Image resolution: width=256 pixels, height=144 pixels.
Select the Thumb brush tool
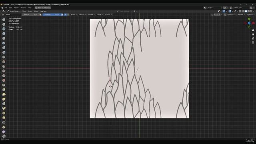[4, 104]
